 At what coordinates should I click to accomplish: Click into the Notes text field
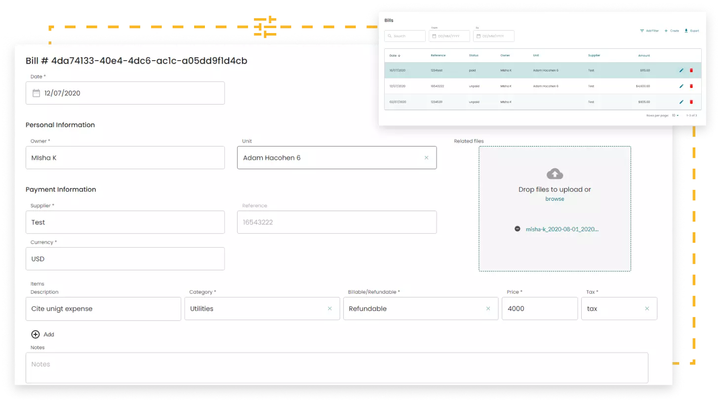336,367
